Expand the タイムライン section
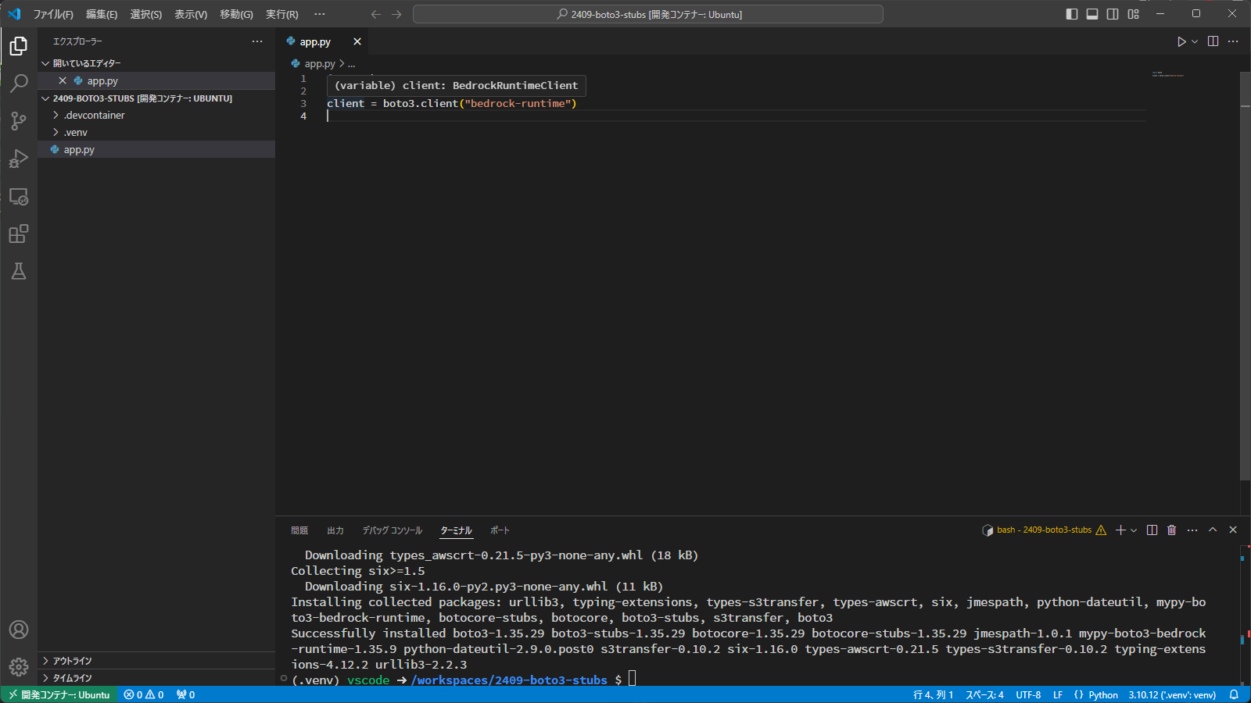1251x703 pixels. pos(156,678)
